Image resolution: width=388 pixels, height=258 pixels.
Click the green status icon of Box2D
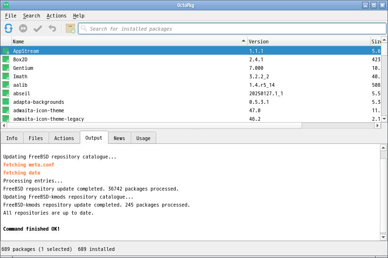click(x=6, y=59)
